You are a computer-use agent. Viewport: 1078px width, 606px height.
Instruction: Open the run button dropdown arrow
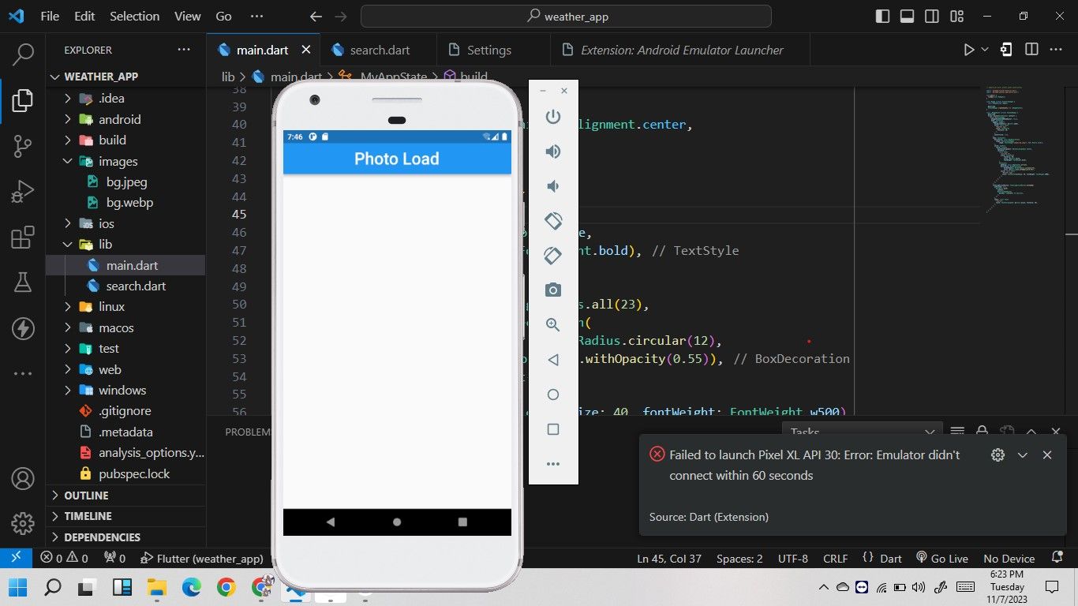[985, 50]
